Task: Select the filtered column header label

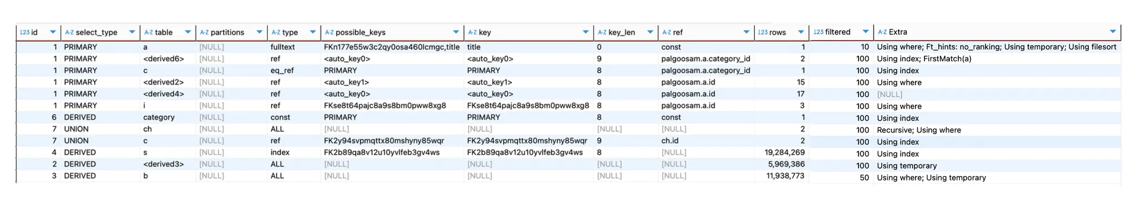Action: [x=838, y=32]
